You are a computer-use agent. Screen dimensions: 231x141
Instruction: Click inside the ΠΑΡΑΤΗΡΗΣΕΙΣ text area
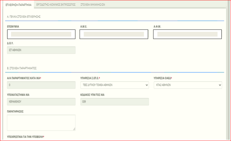(x=41, y=122)
